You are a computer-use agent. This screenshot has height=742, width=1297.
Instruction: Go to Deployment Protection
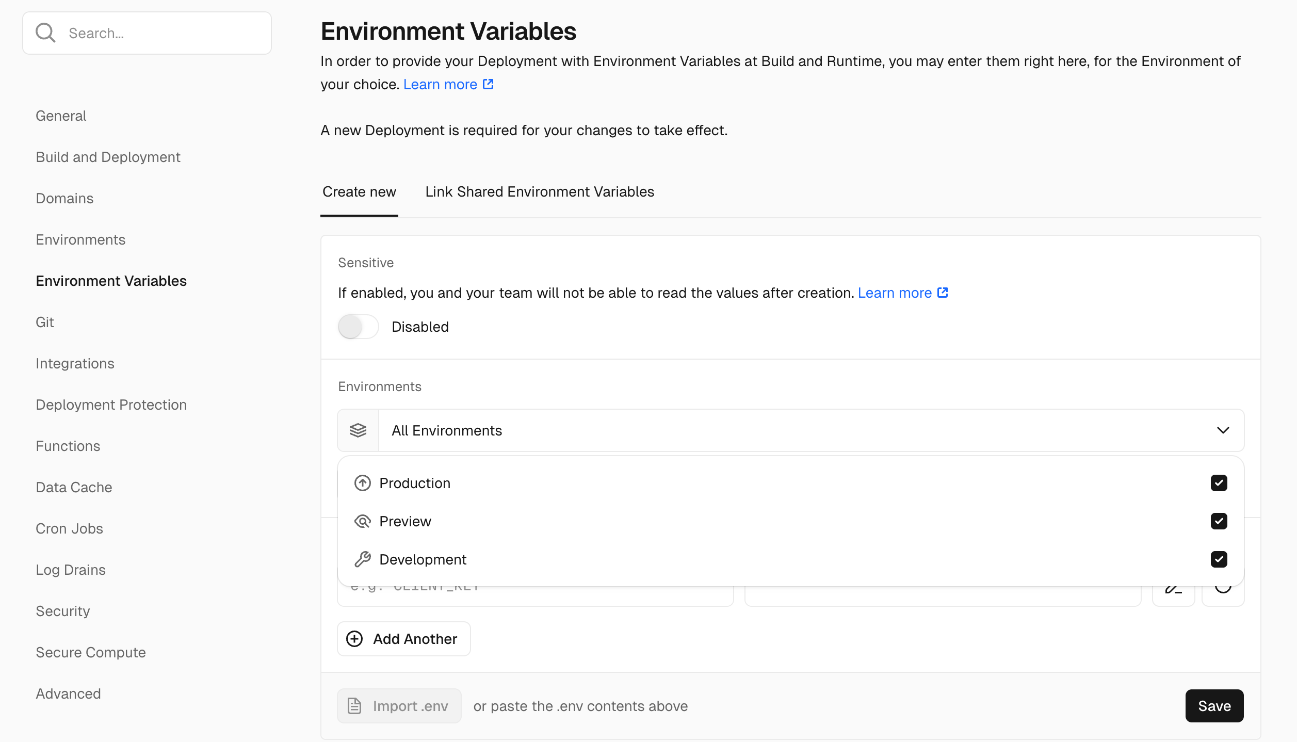point(111,405)
